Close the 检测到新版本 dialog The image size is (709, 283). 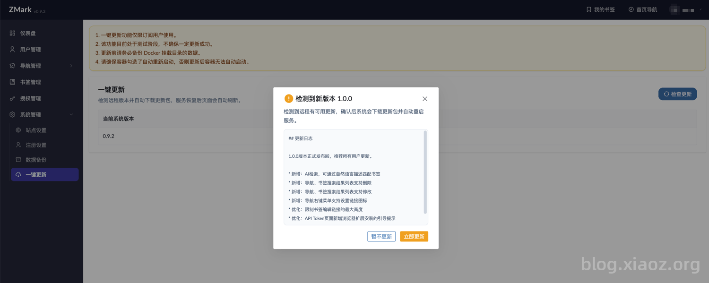click(424, 99)
